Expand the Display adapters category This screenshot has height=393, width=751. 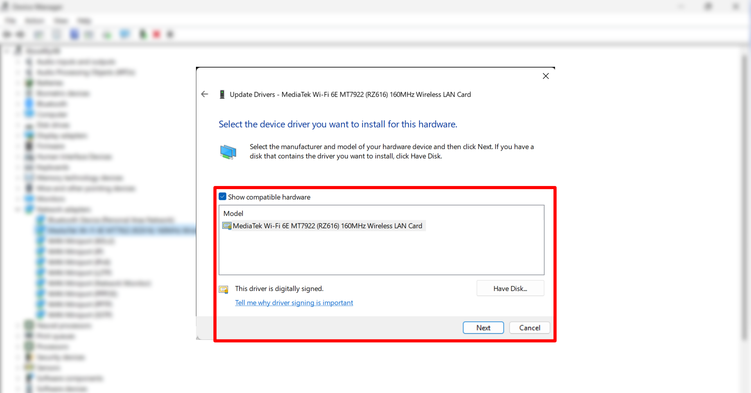16,136
